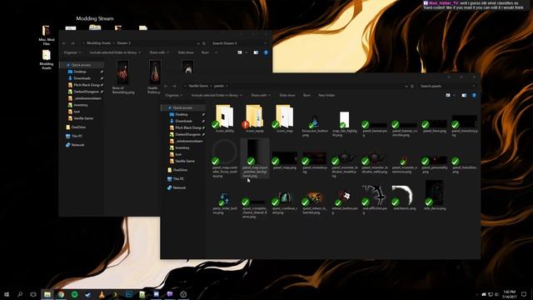533x300 pixels.
Task: Click Modding Assets breadcrumb in Stream 3 window
Action: pos(98,43)
